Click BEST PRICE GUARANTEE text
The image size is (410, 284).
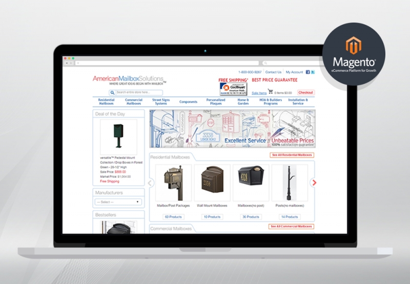coord(275,80)
